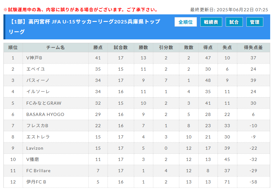Click the エベイユ team name
The width and height of the screenshot is (273, 190).
(x=35, y=69)
